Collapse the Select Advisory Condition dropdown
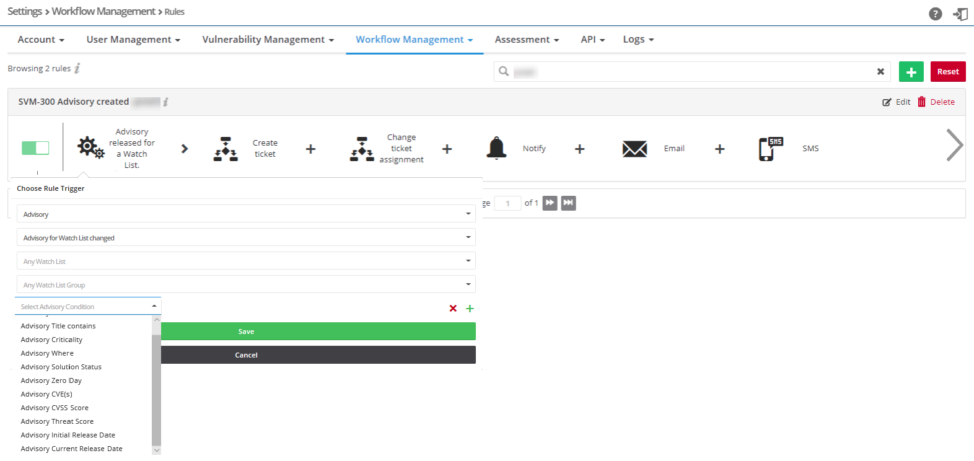The image size is (974, 461). coord(88,306)
